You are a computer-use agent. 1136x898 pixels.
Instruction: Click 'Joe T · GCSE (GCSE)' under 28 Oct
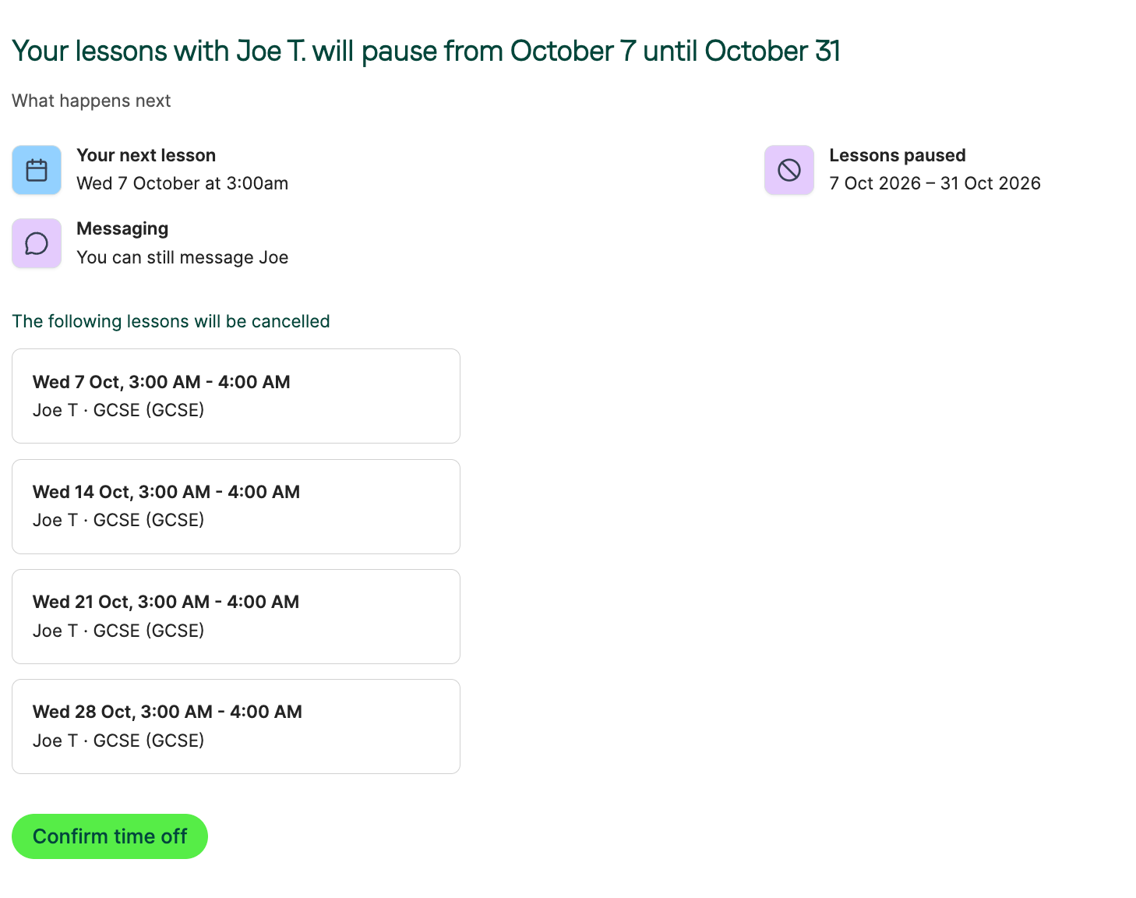[x=118, y=741]
